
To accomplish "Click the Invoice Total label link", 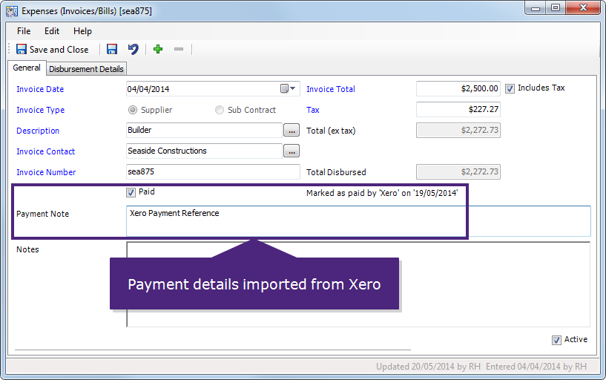I will point(331,89).
